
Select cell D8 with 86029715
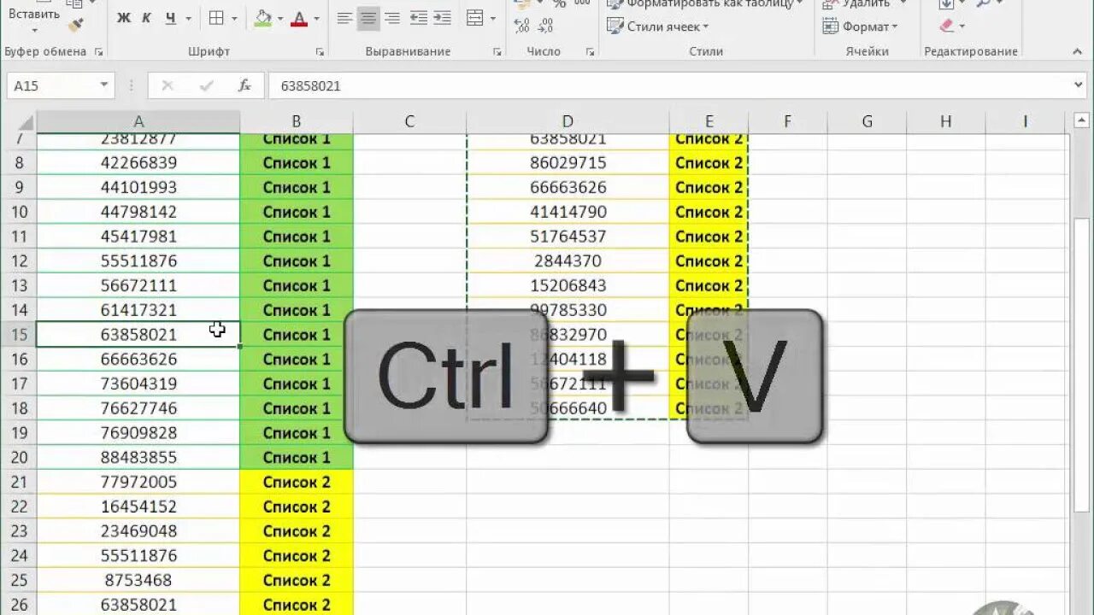coord(568,162)
